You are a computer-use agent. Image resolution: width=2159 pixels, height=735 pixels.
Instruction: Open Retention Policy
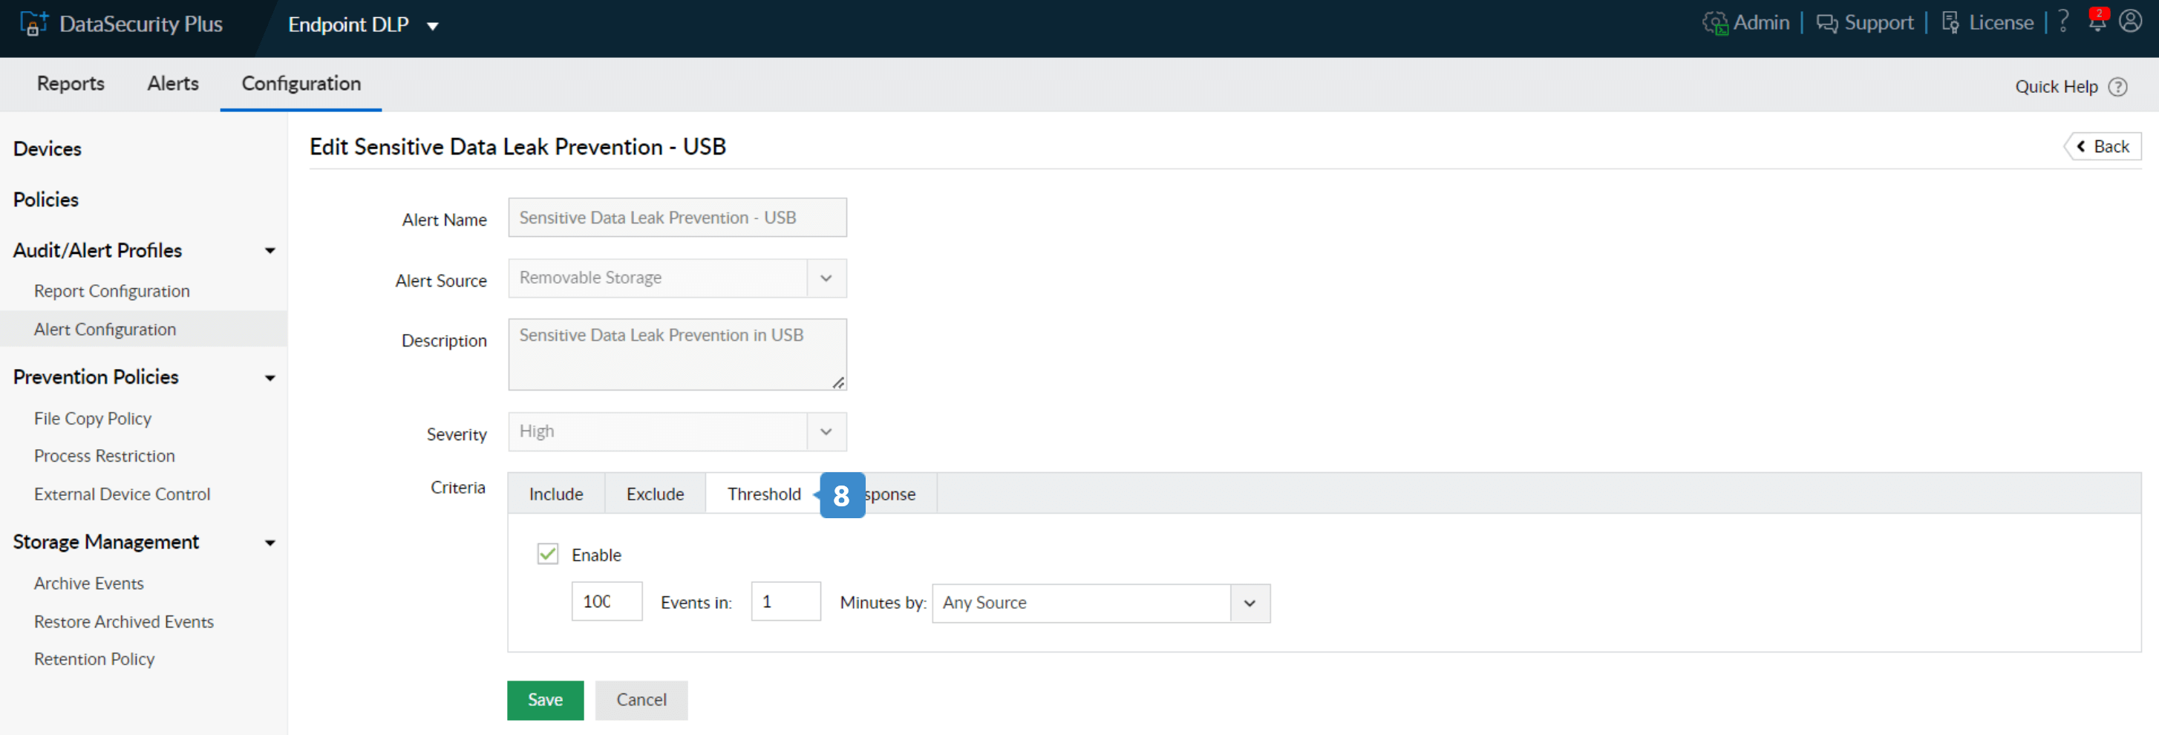[x=94, y=659]
